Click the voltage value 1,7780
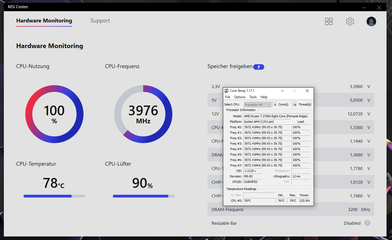 click(356, 169)
